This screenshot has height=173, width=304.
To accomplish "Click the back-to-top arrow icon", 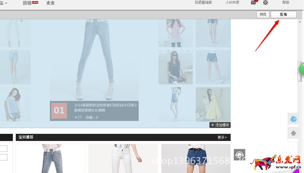I will click(293, 133).
